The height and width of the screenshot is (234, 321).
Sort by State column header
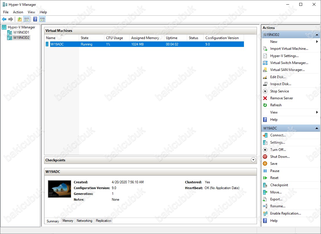92,38
